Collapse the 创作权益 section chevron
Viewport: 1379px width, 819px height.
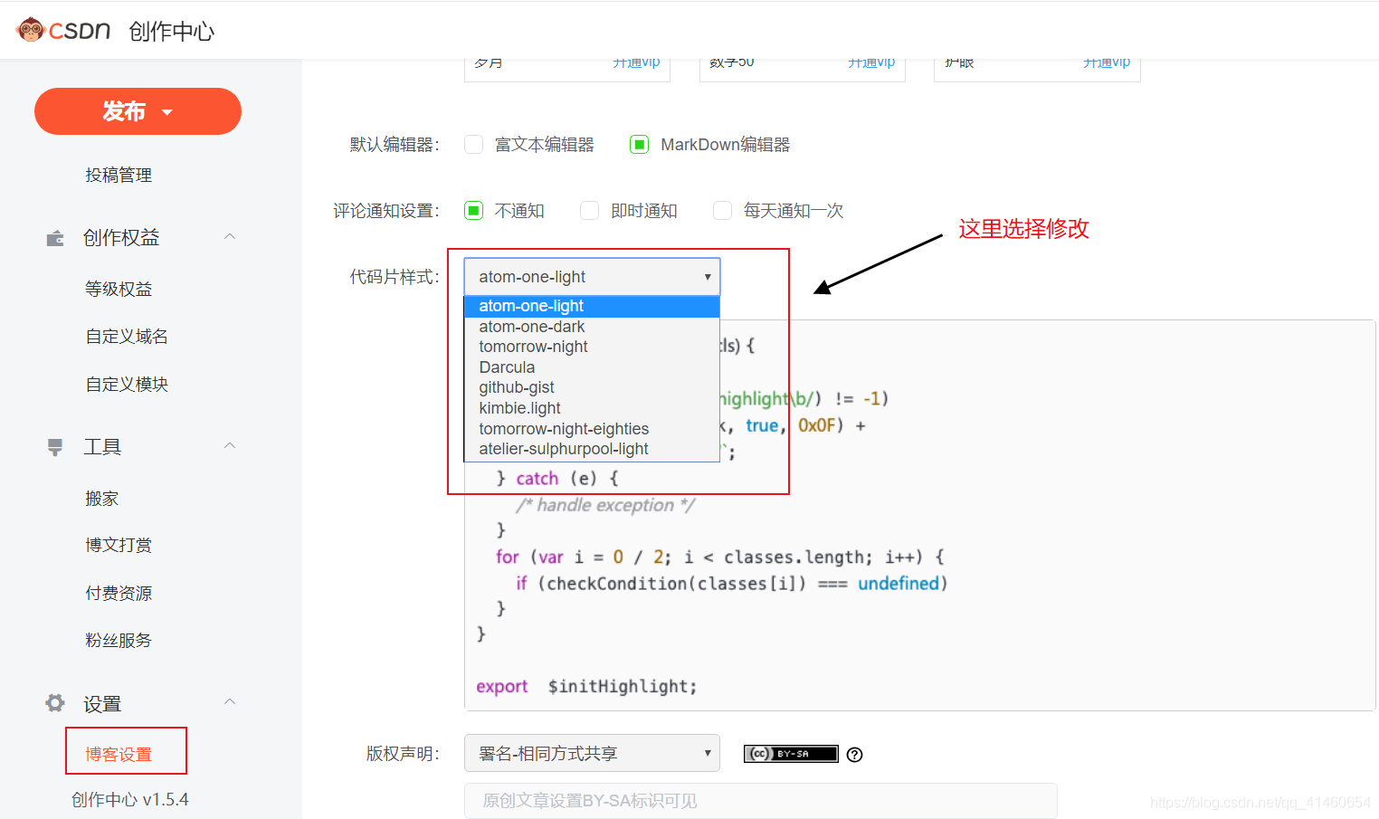tap(230, 237)
